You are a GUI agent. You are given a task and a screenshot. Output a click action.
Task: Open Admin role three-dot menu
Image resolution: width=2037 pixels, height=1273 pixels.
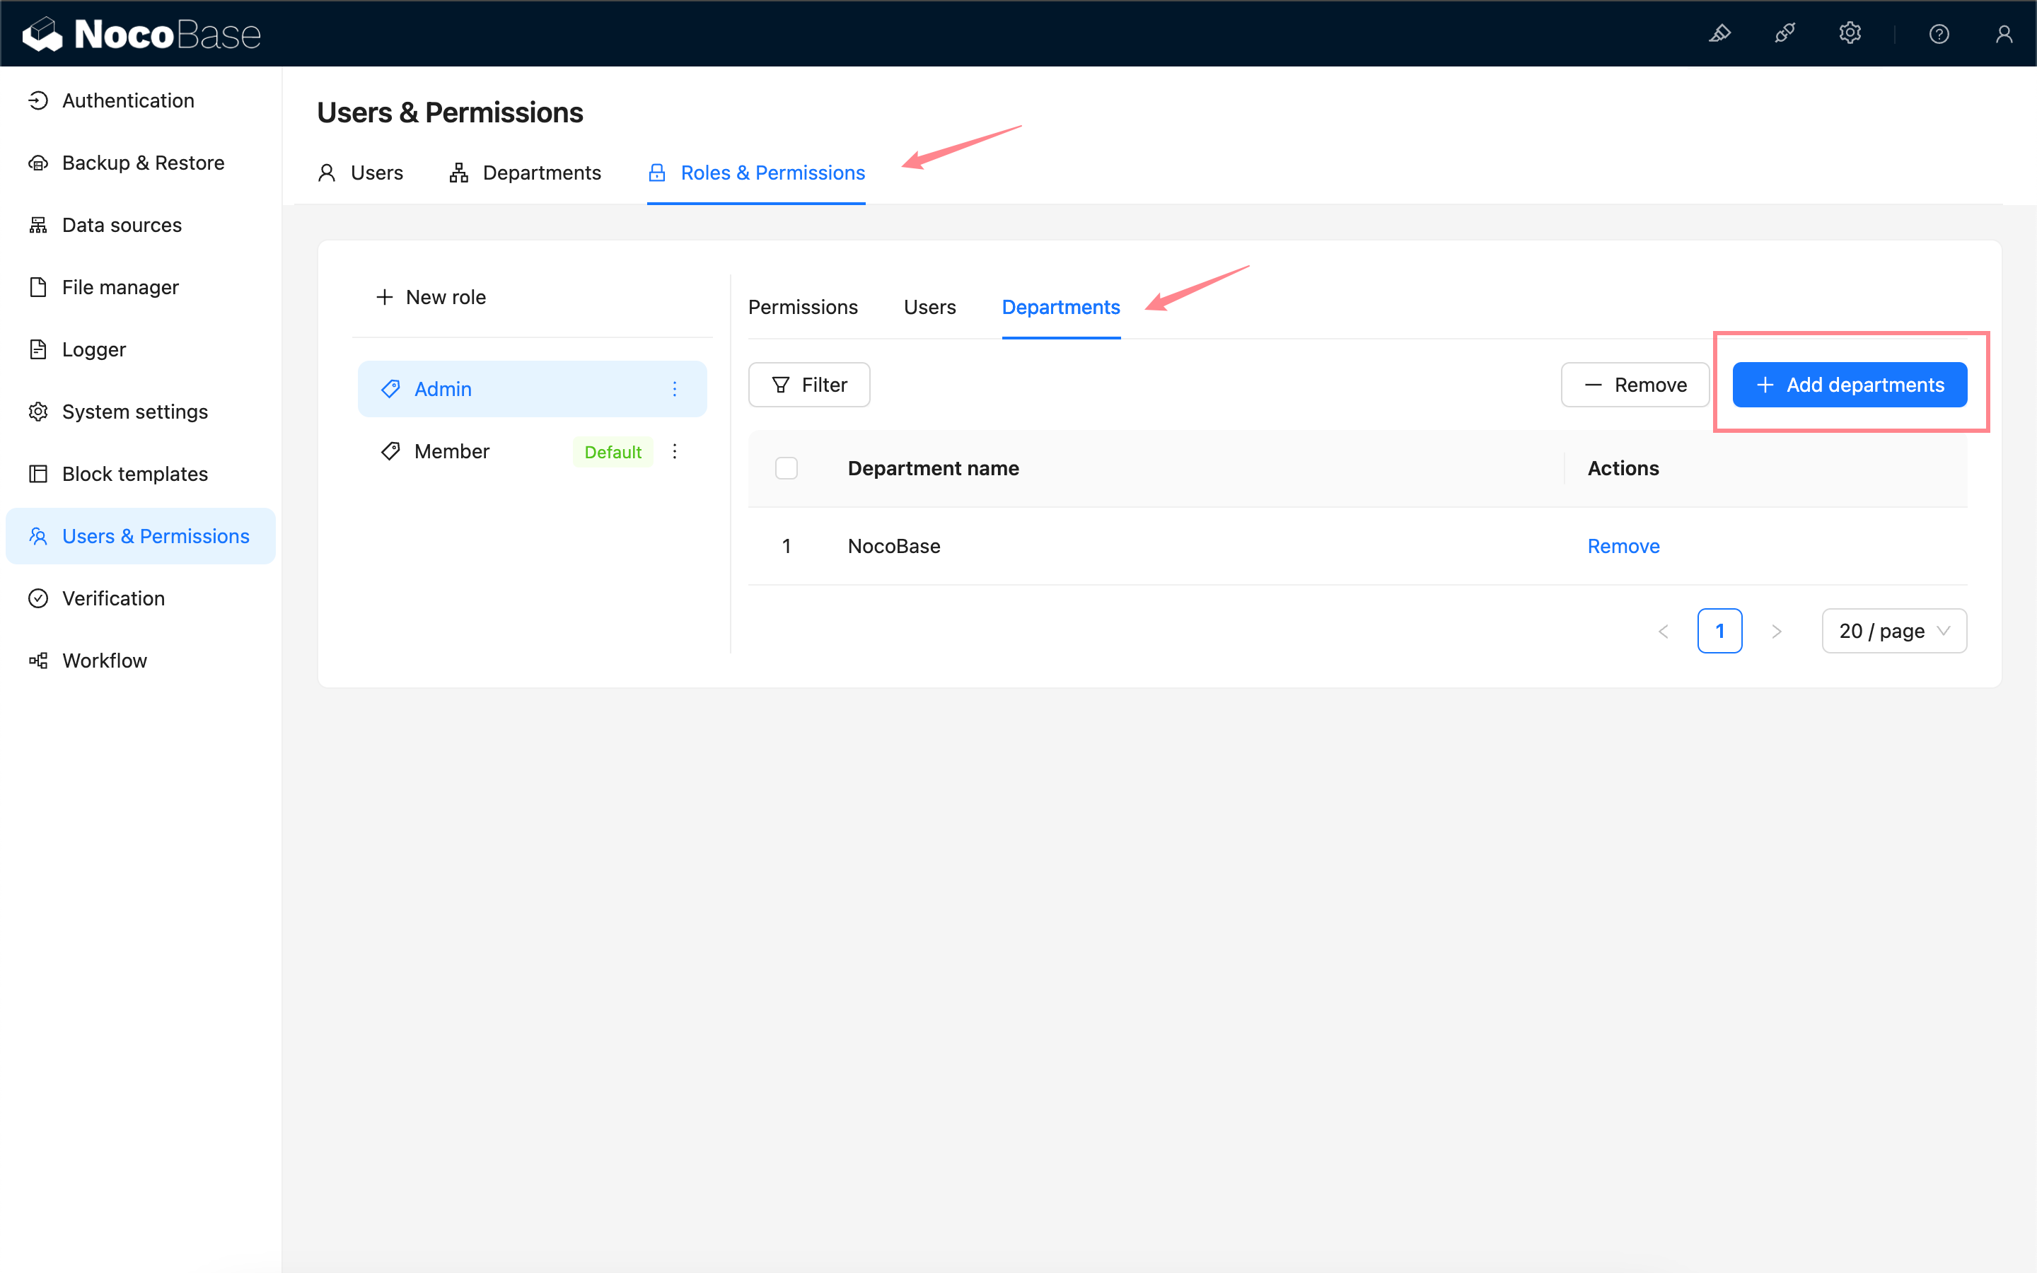(x=674, y=389)
